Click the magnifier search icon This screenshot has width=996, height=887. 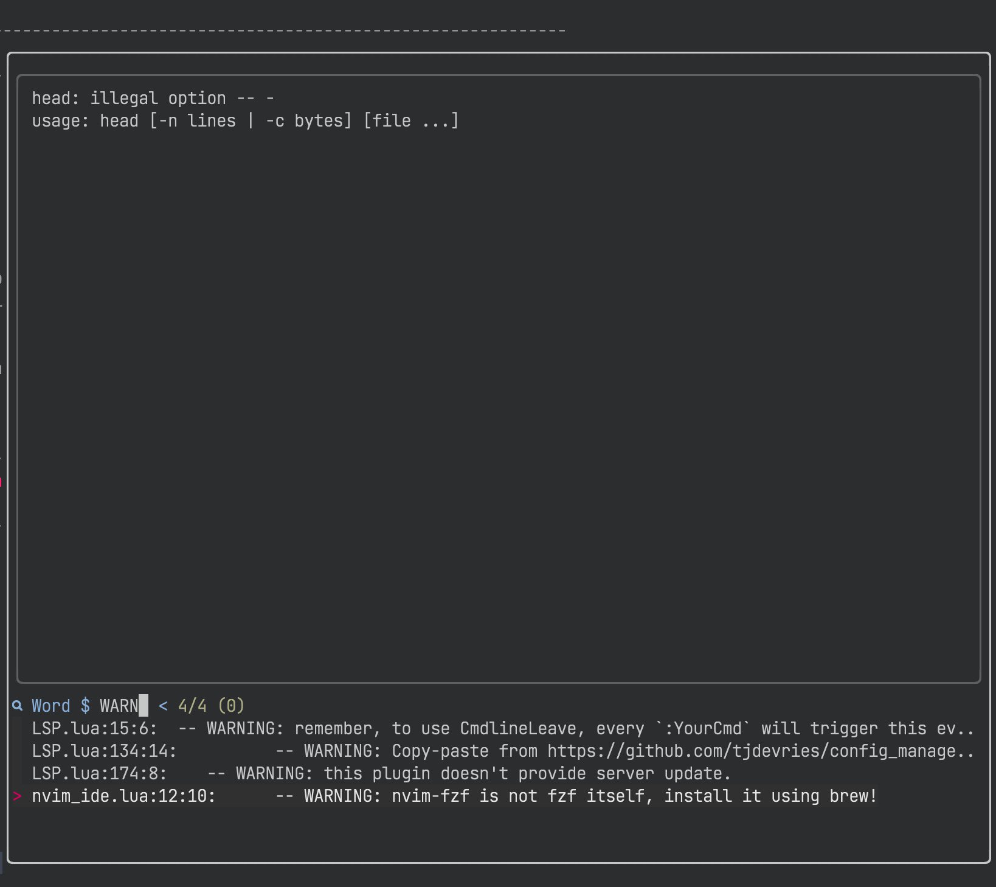tap(16, 706)
